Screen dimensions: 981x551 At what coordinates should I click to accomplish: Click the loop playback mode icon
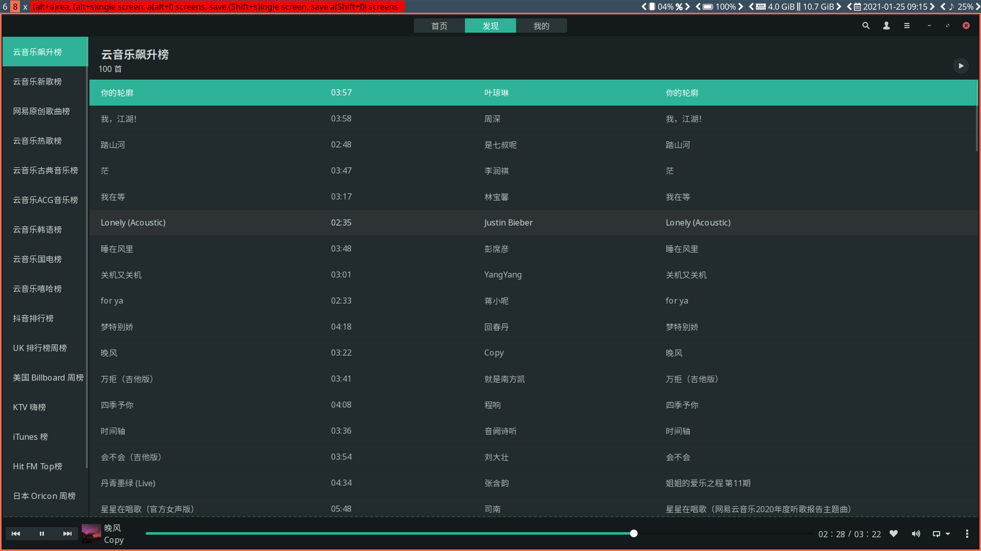936,534
